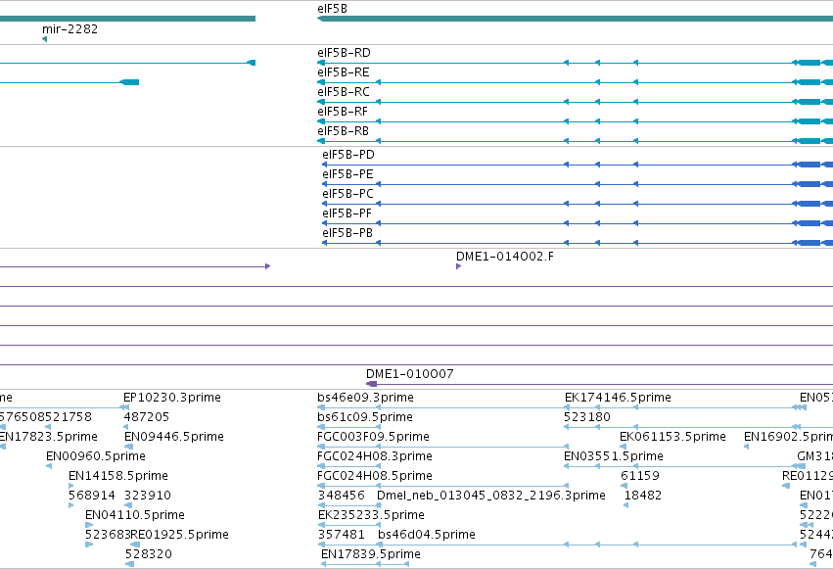Select transcript eIF5B-RC label
The image size is (833, 569).
pos(344,92)
